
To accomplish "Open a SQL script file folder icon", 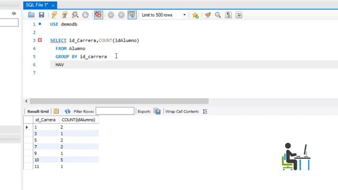I will click(x=31, y=15).
